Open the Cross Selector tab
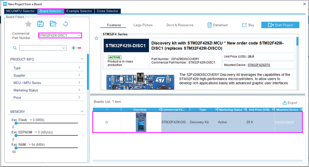 tap(107, 11)
